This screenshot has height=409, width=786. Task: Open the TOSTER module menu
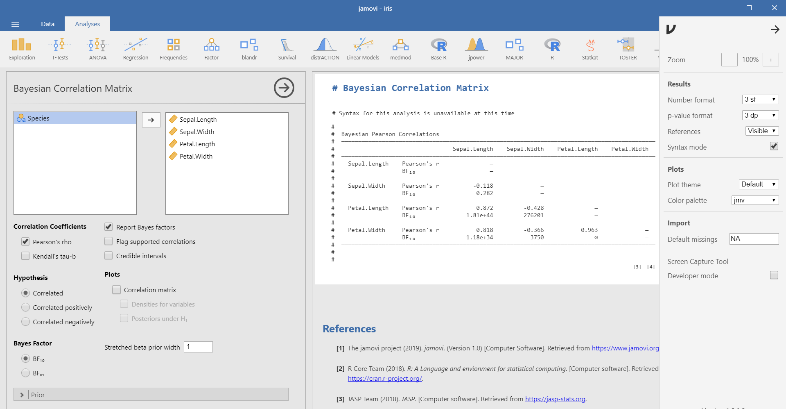[x=628, y=49]
